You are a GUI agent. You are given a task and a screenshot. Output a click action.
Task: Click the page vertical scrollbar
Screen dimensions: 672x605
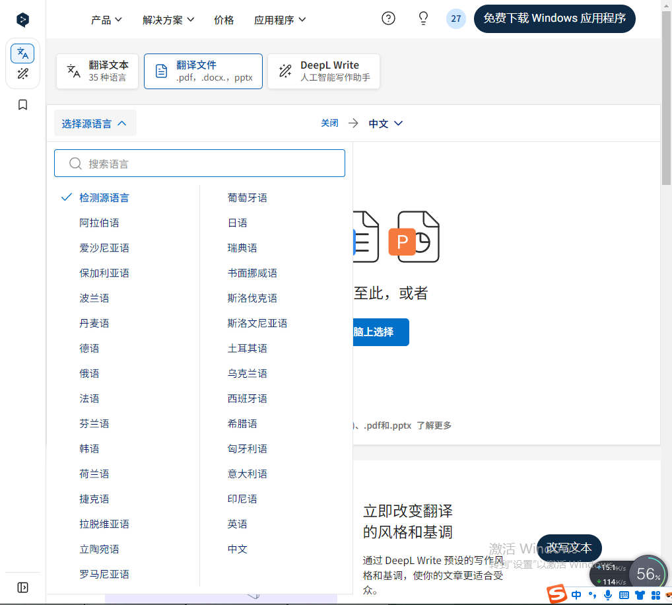(667, 98)
